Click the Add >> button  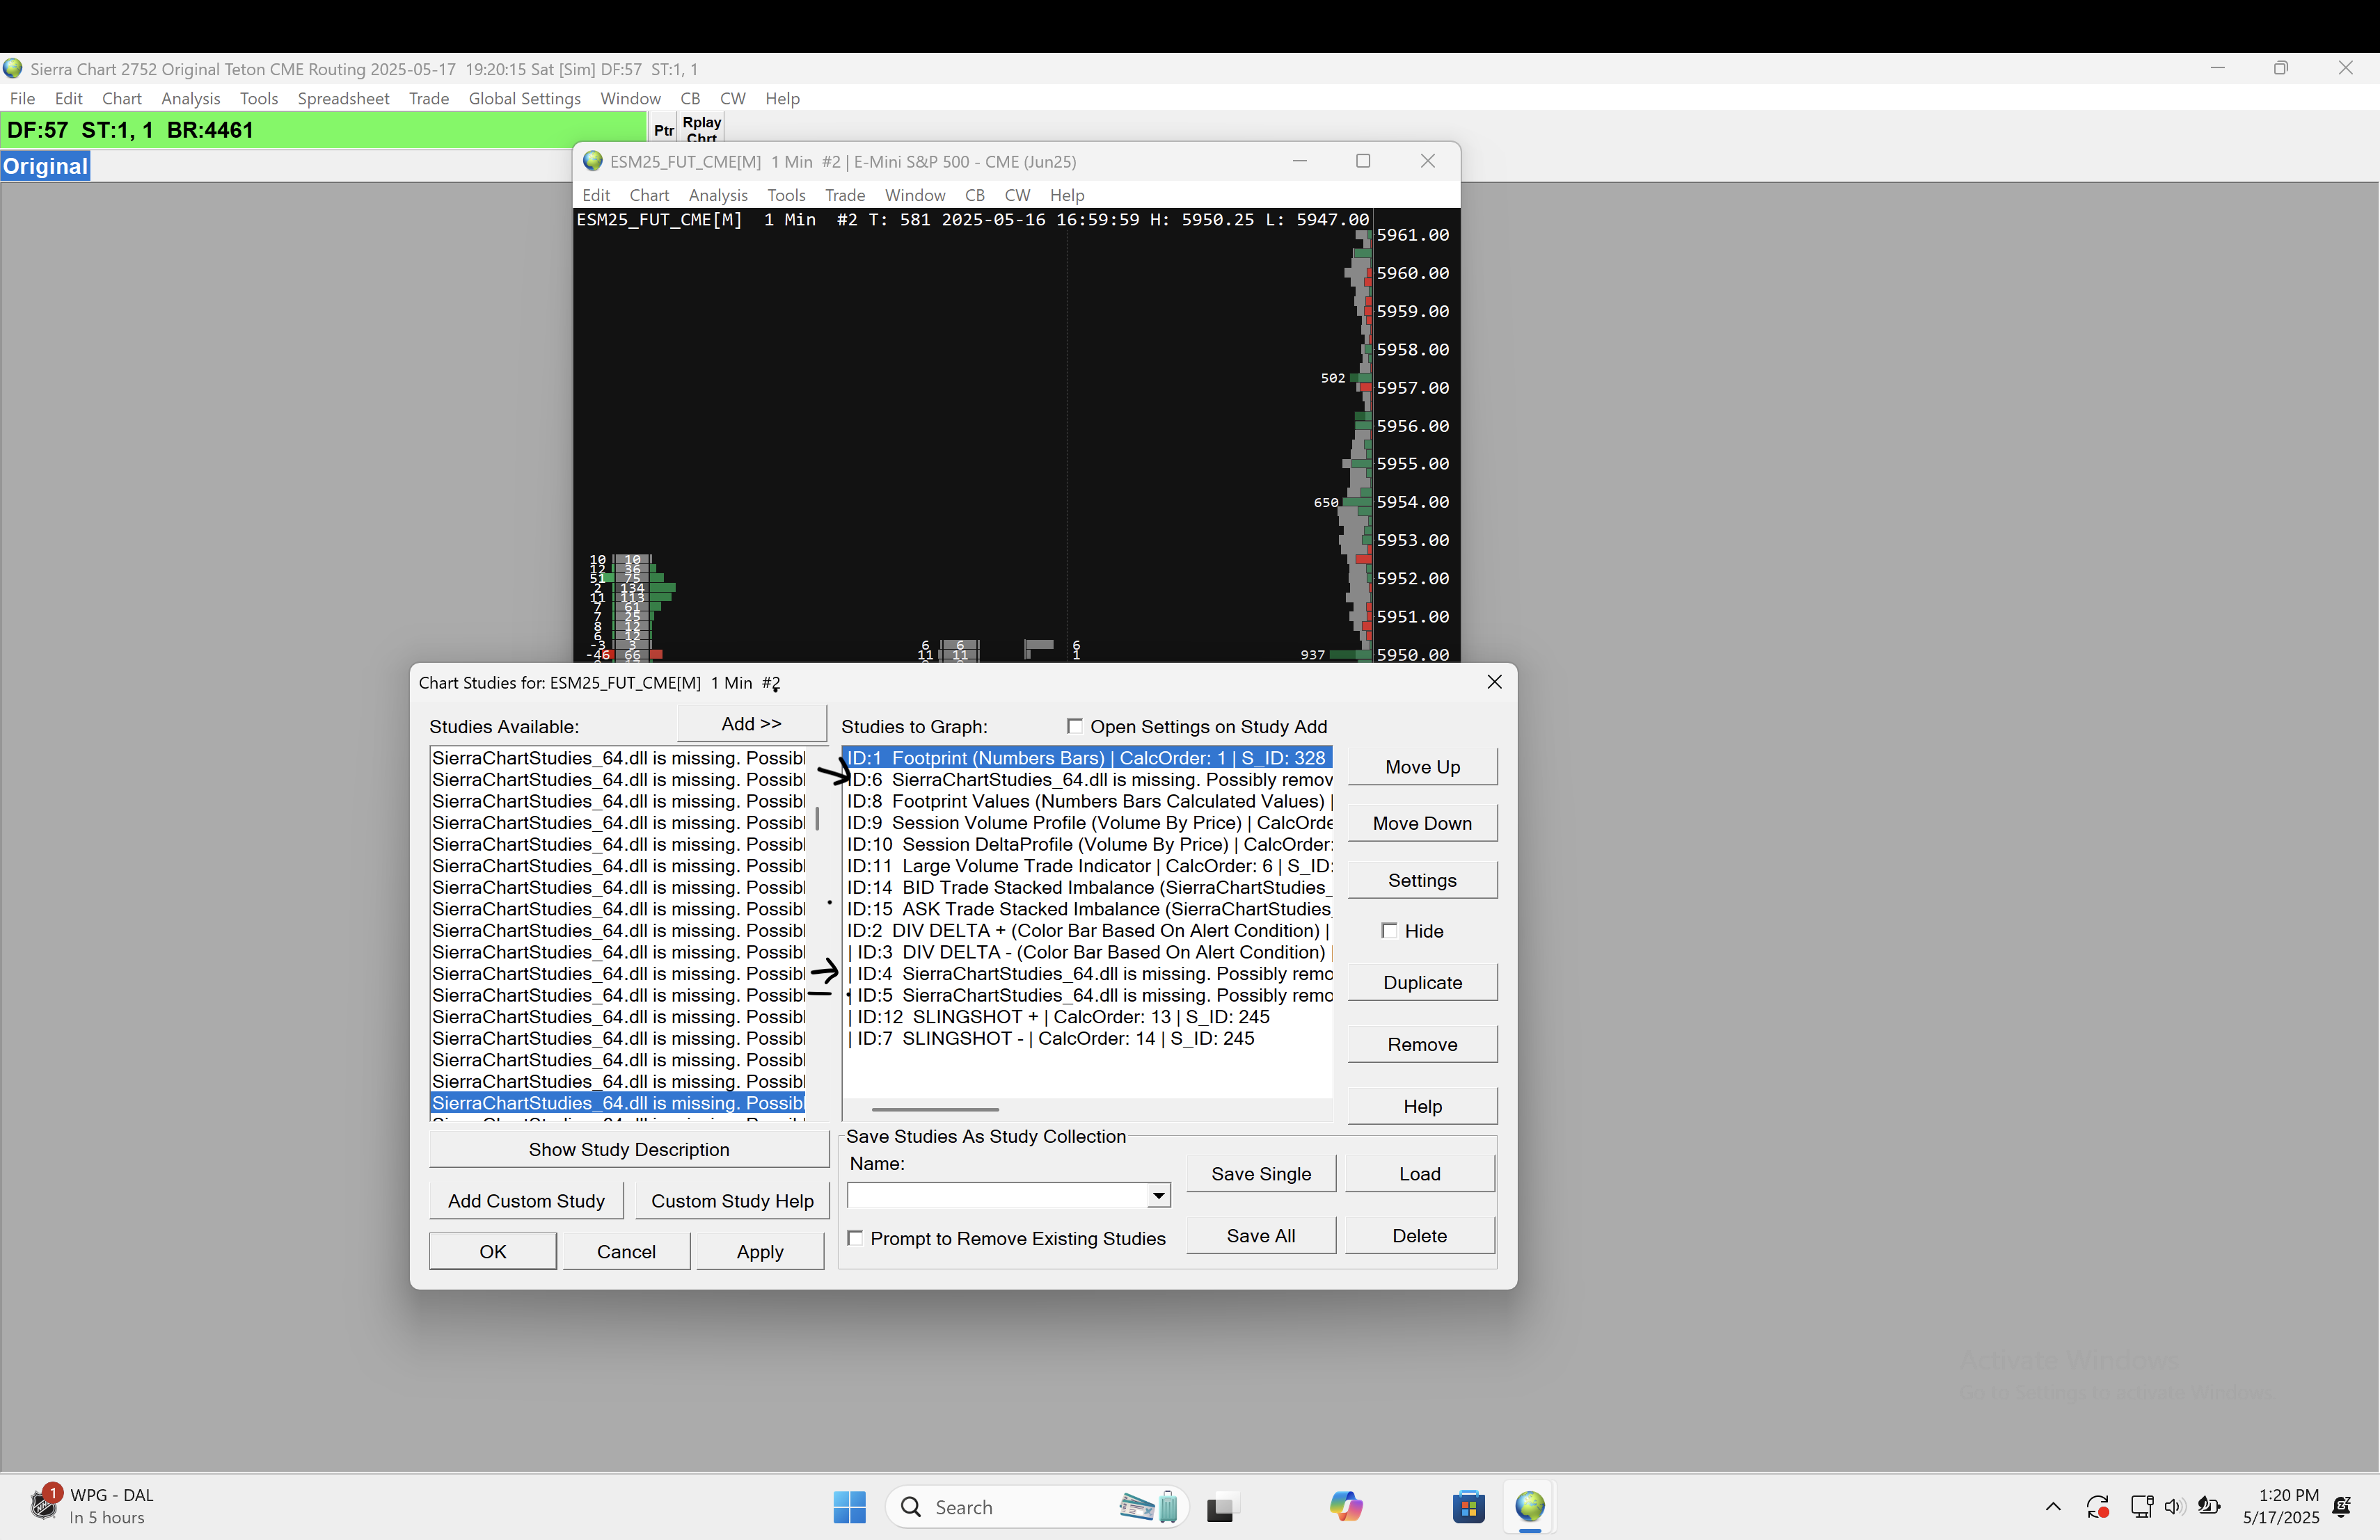751,723
